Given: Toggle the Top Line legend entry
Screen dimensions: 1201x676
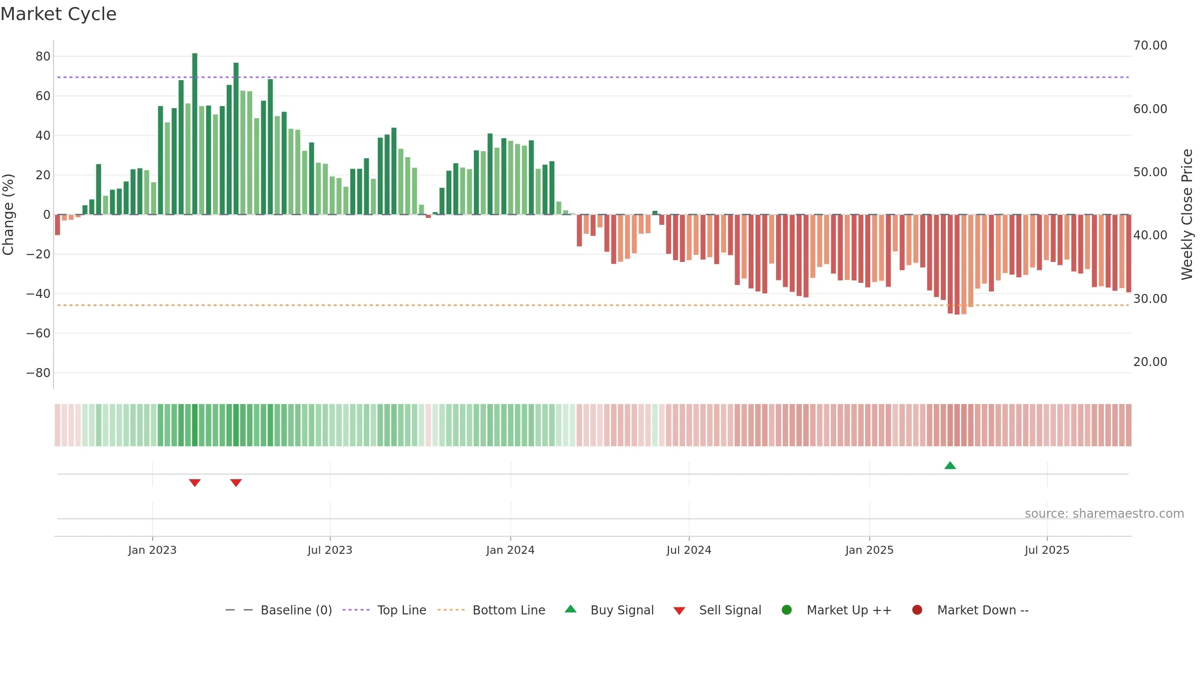Looking at the screenshot, I should [384, 610].
